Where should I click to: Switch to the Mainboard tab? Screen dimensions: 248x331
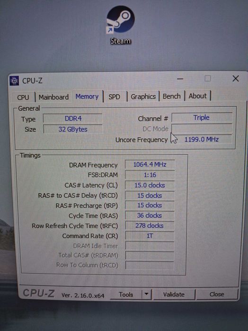(x=53, y=97)
